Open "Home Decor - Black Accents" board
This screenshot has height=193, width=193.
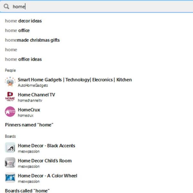[47, 146]
